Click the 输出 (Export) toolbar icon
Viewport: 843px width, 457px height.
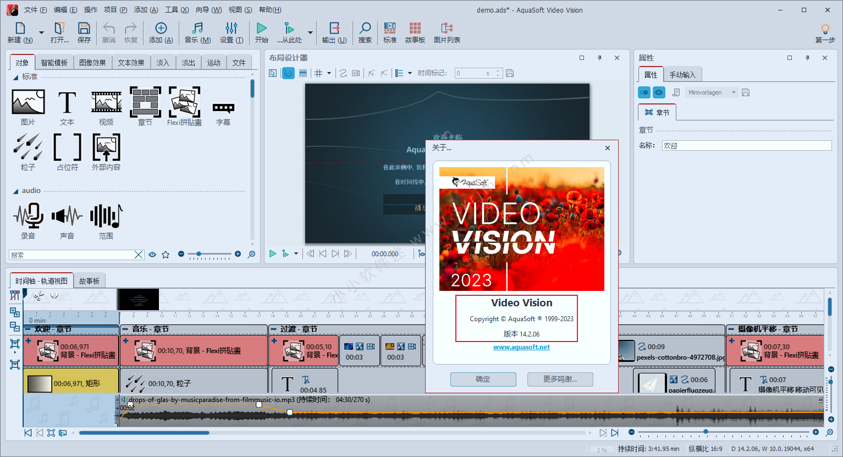(334, 32)
